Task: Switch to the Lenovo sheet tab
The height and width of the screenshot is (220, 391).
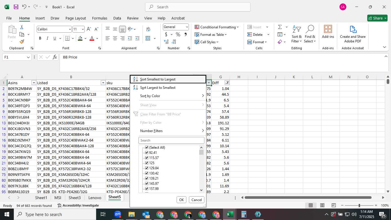Action: click(x=95, y=198)
